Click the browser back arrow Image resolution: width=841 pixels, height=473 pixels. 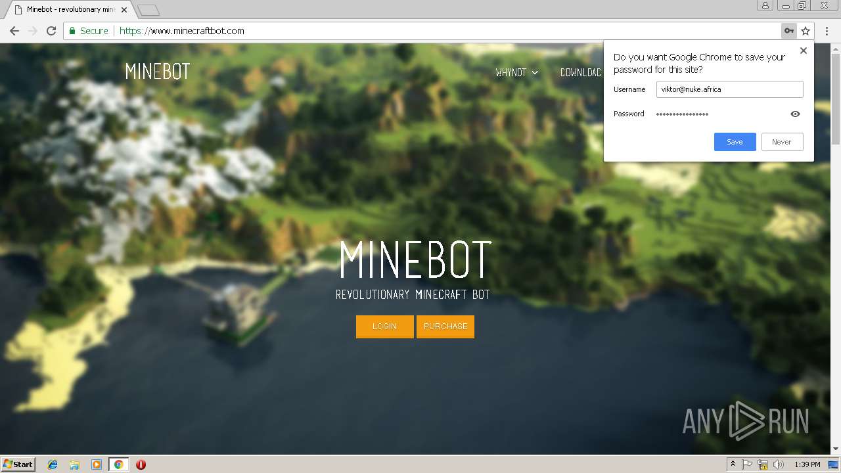click(14, 31)
